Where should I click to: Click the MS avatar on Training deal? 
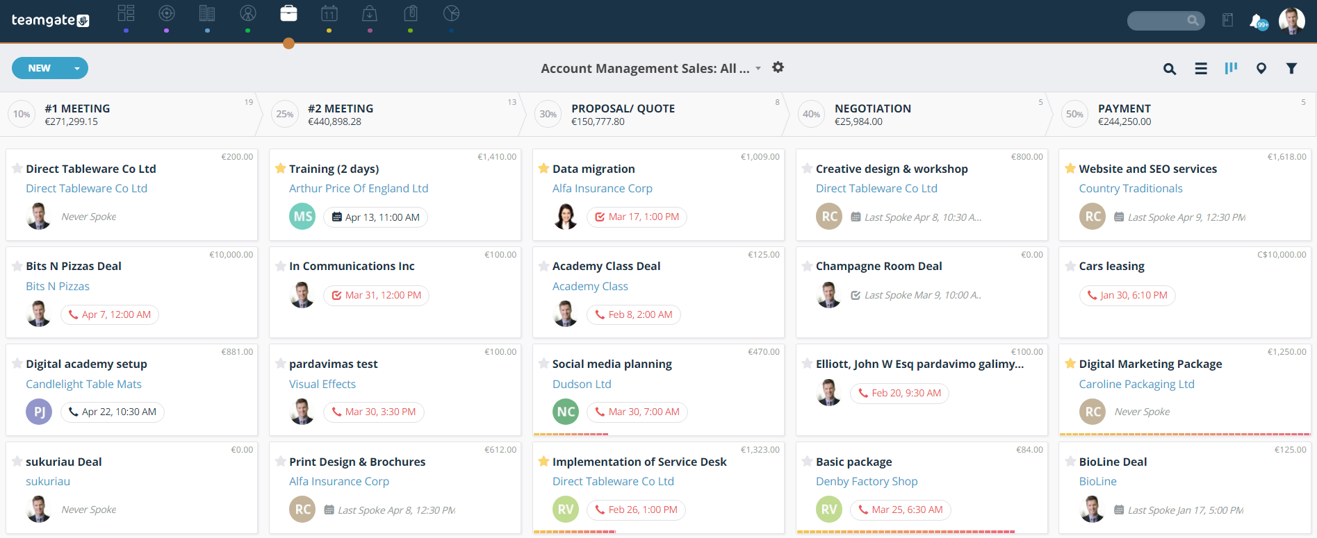(302, 217)
